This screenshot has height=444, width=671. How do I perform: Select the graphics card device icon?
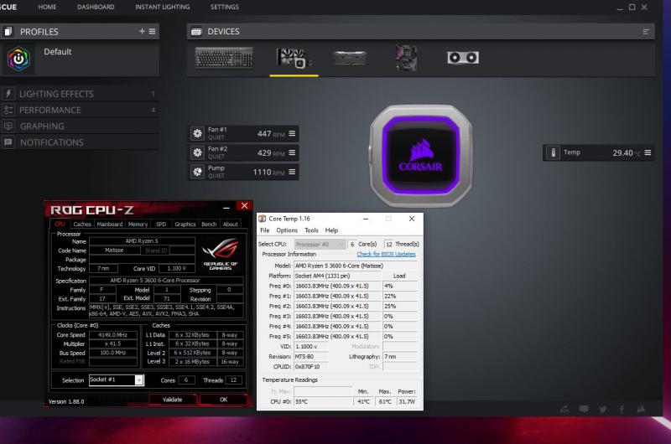(x=463, y=58)
